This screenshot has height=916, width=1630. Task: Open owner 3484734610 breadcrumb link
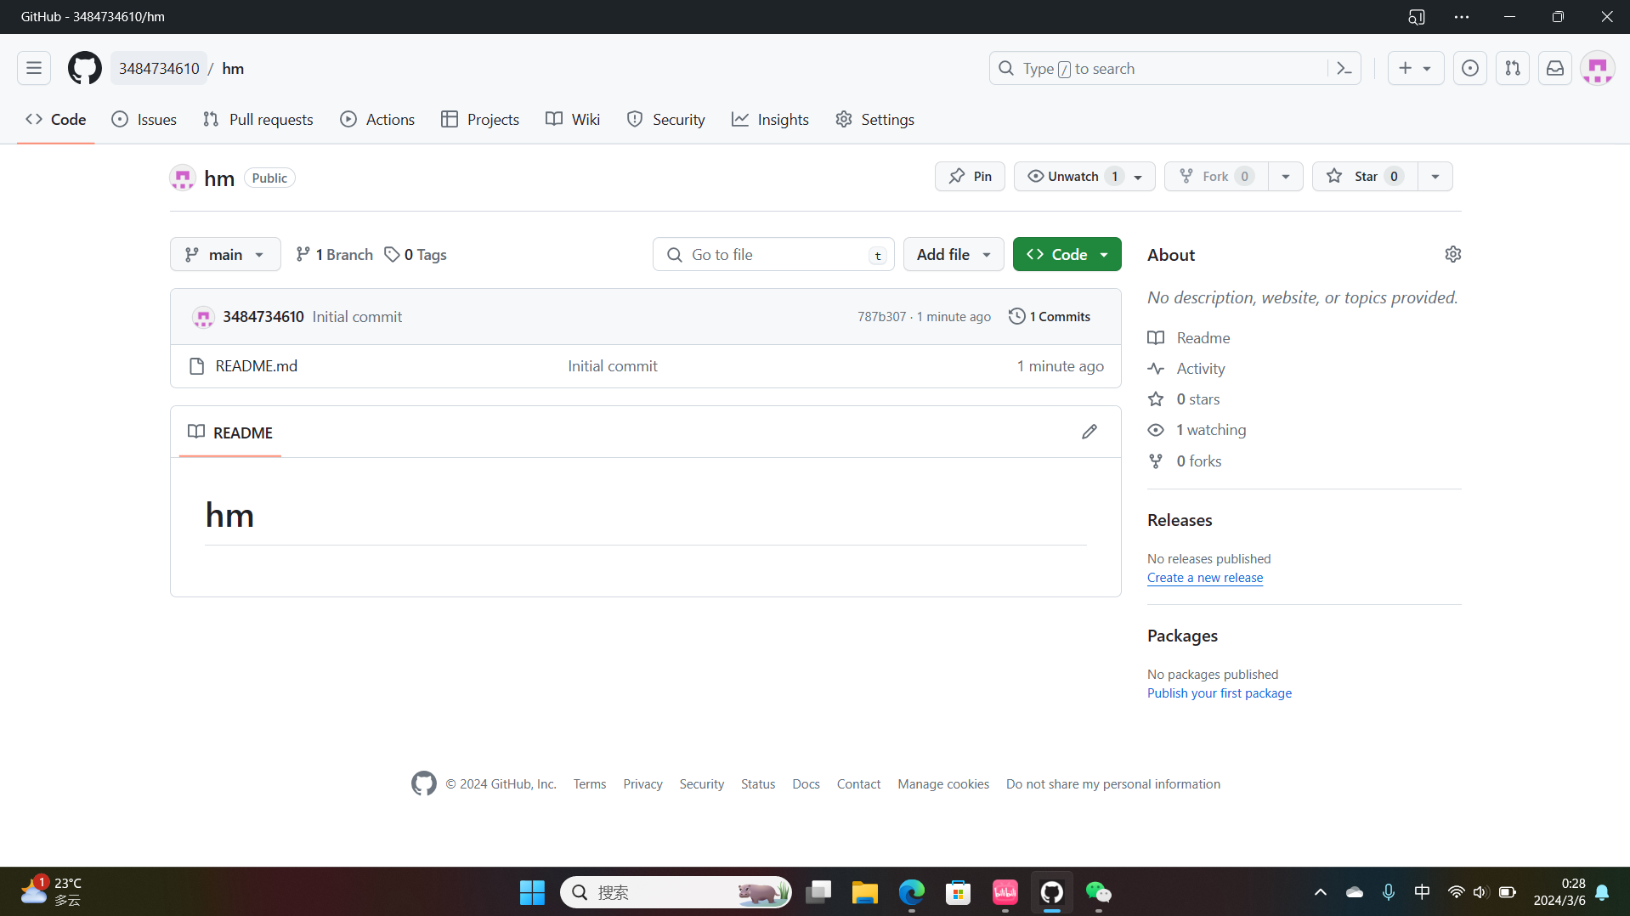click(x=159, y=69)
